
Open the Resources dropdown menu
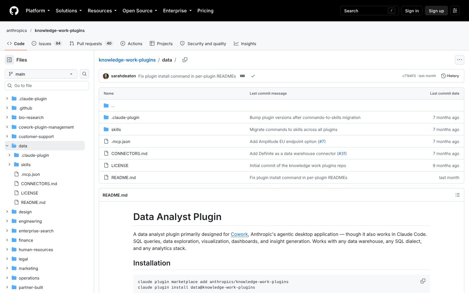[102, 11]
